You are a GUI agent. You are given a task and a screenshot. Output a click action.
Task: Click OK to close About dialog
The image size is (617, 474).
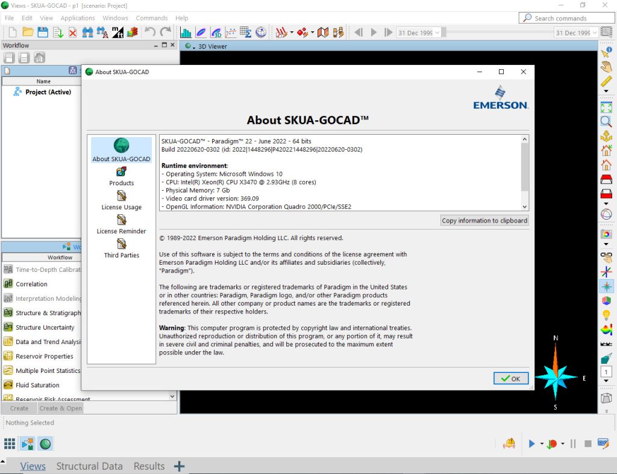[511, 378]
